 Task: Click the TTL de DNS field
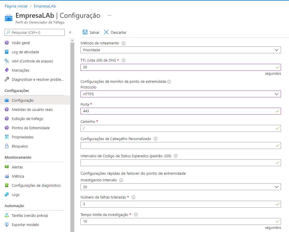click(x=181, y=67)
